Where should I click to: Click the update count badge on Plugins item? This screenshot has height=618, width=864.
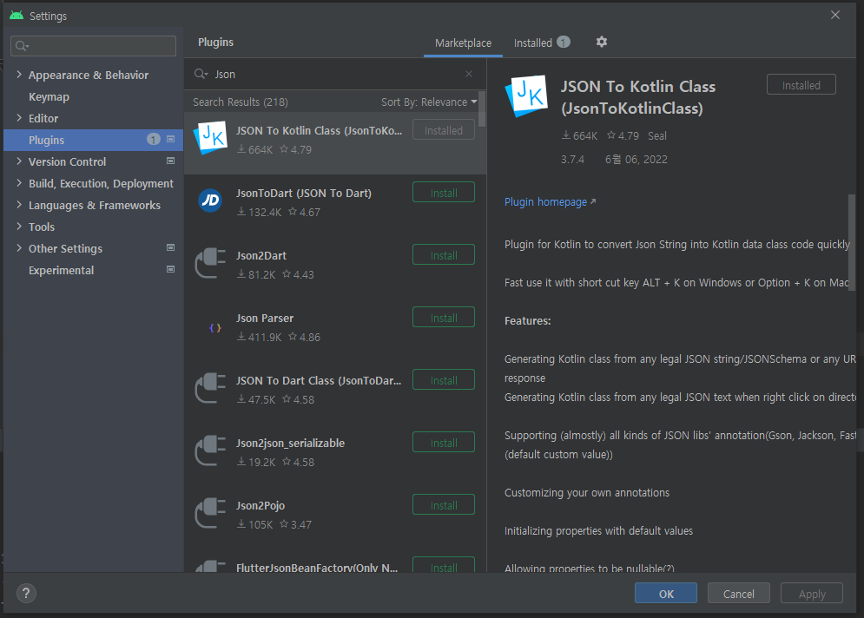[x=153, y=140]
